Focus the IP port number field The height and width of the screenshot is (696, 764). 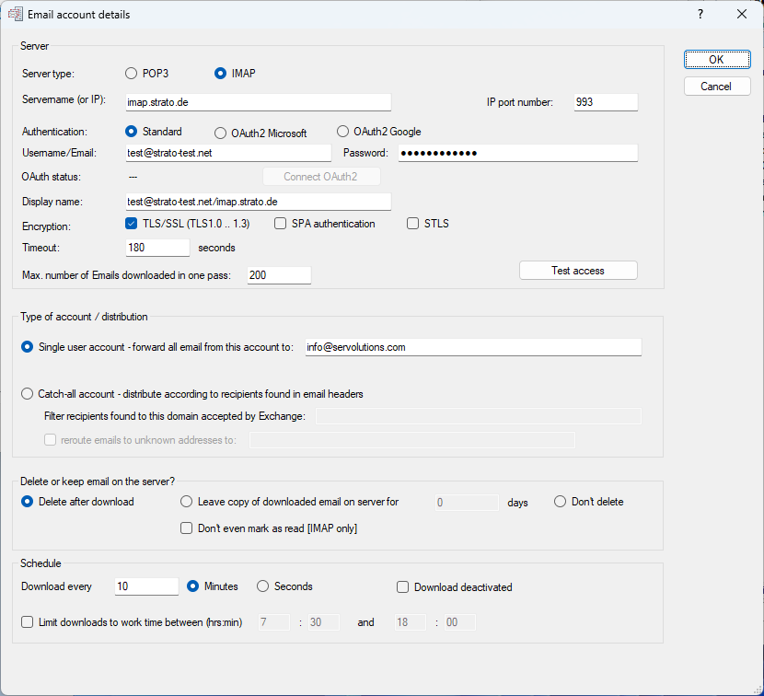(605, 102)
